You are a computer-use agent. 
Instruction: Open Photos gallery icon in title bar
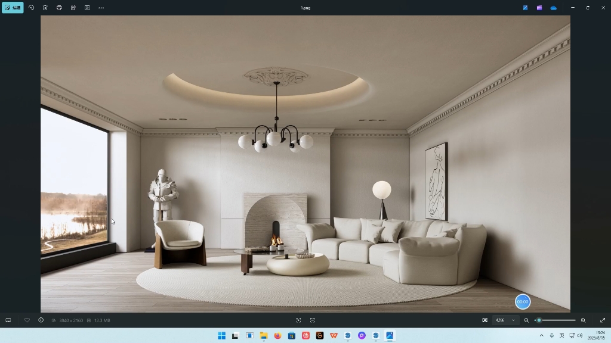pyautogui.click(x=525, y=8)
